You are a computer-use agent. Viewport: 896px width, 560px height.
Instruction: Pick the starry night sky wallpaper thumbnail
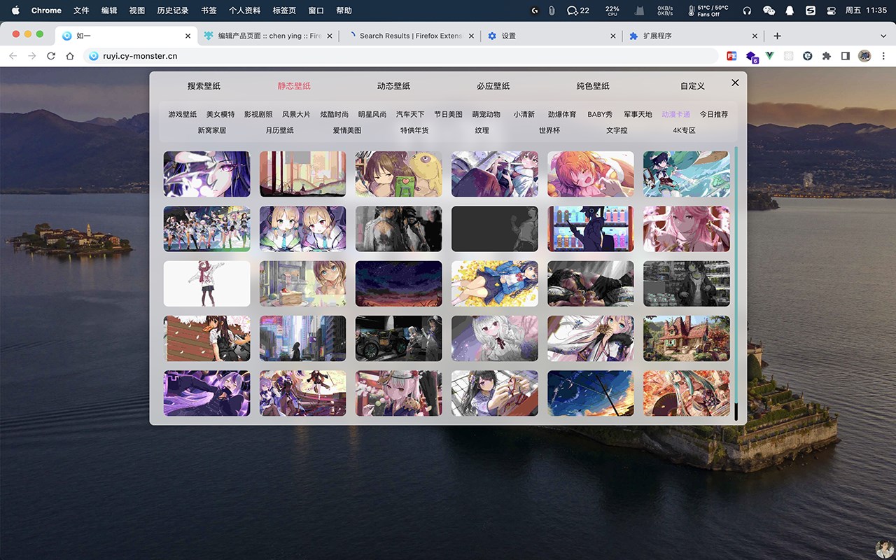click(x=398, y=283)
